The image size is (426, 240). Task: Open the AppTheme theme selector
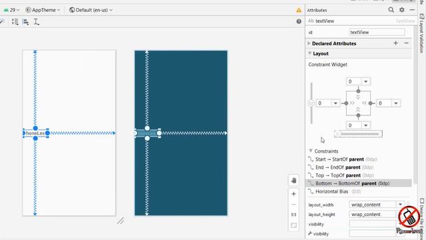pyautogui.click(x=43, y=10)
